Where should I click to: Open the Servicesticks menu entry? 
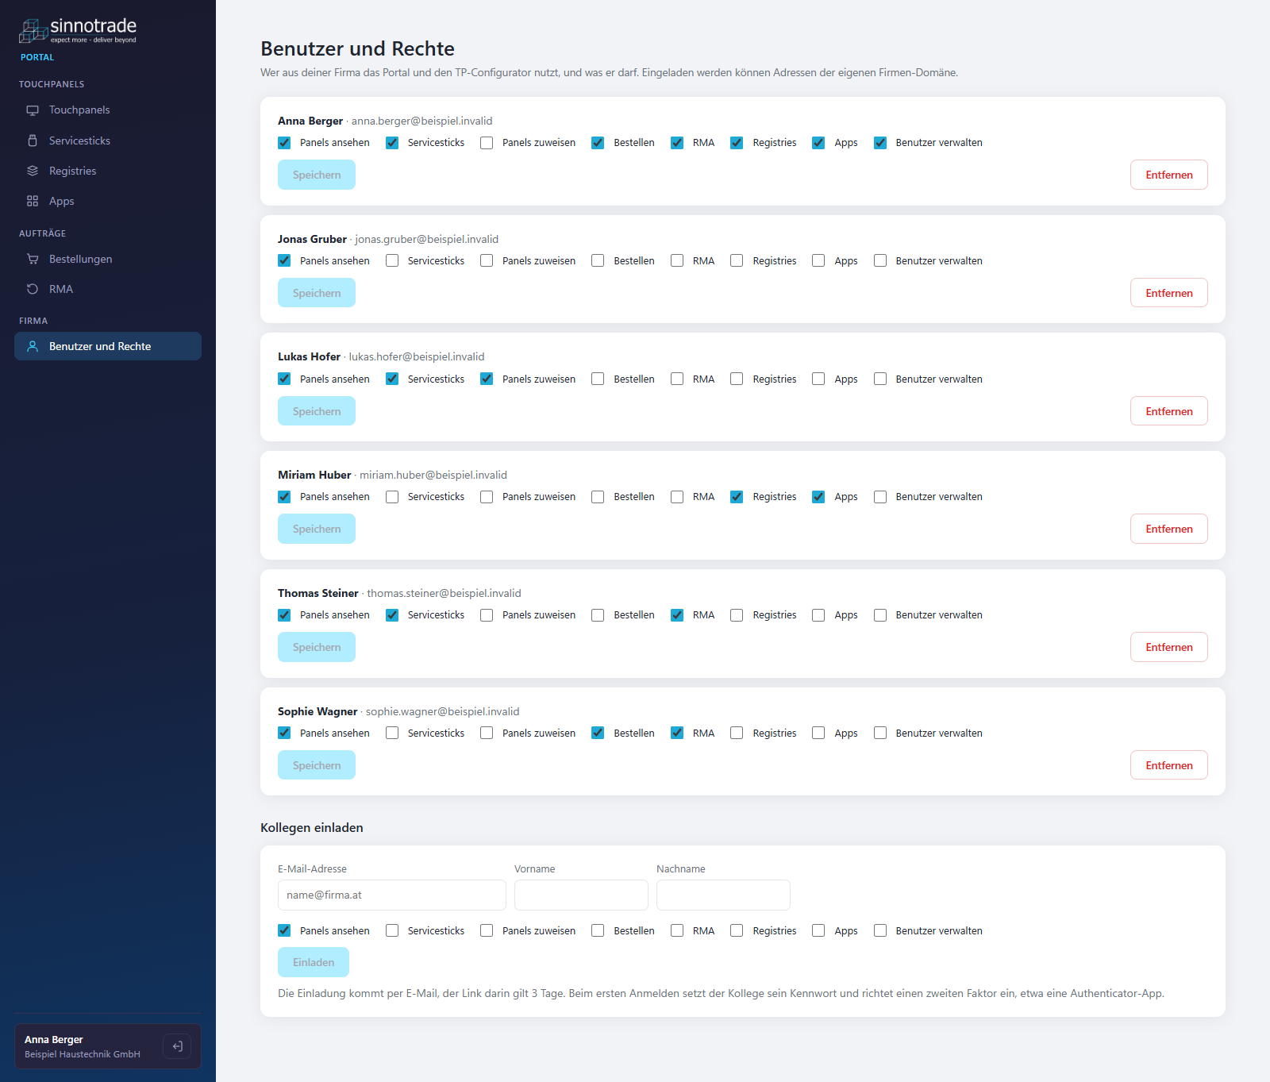pyautogui.click(x=108, y=141)
